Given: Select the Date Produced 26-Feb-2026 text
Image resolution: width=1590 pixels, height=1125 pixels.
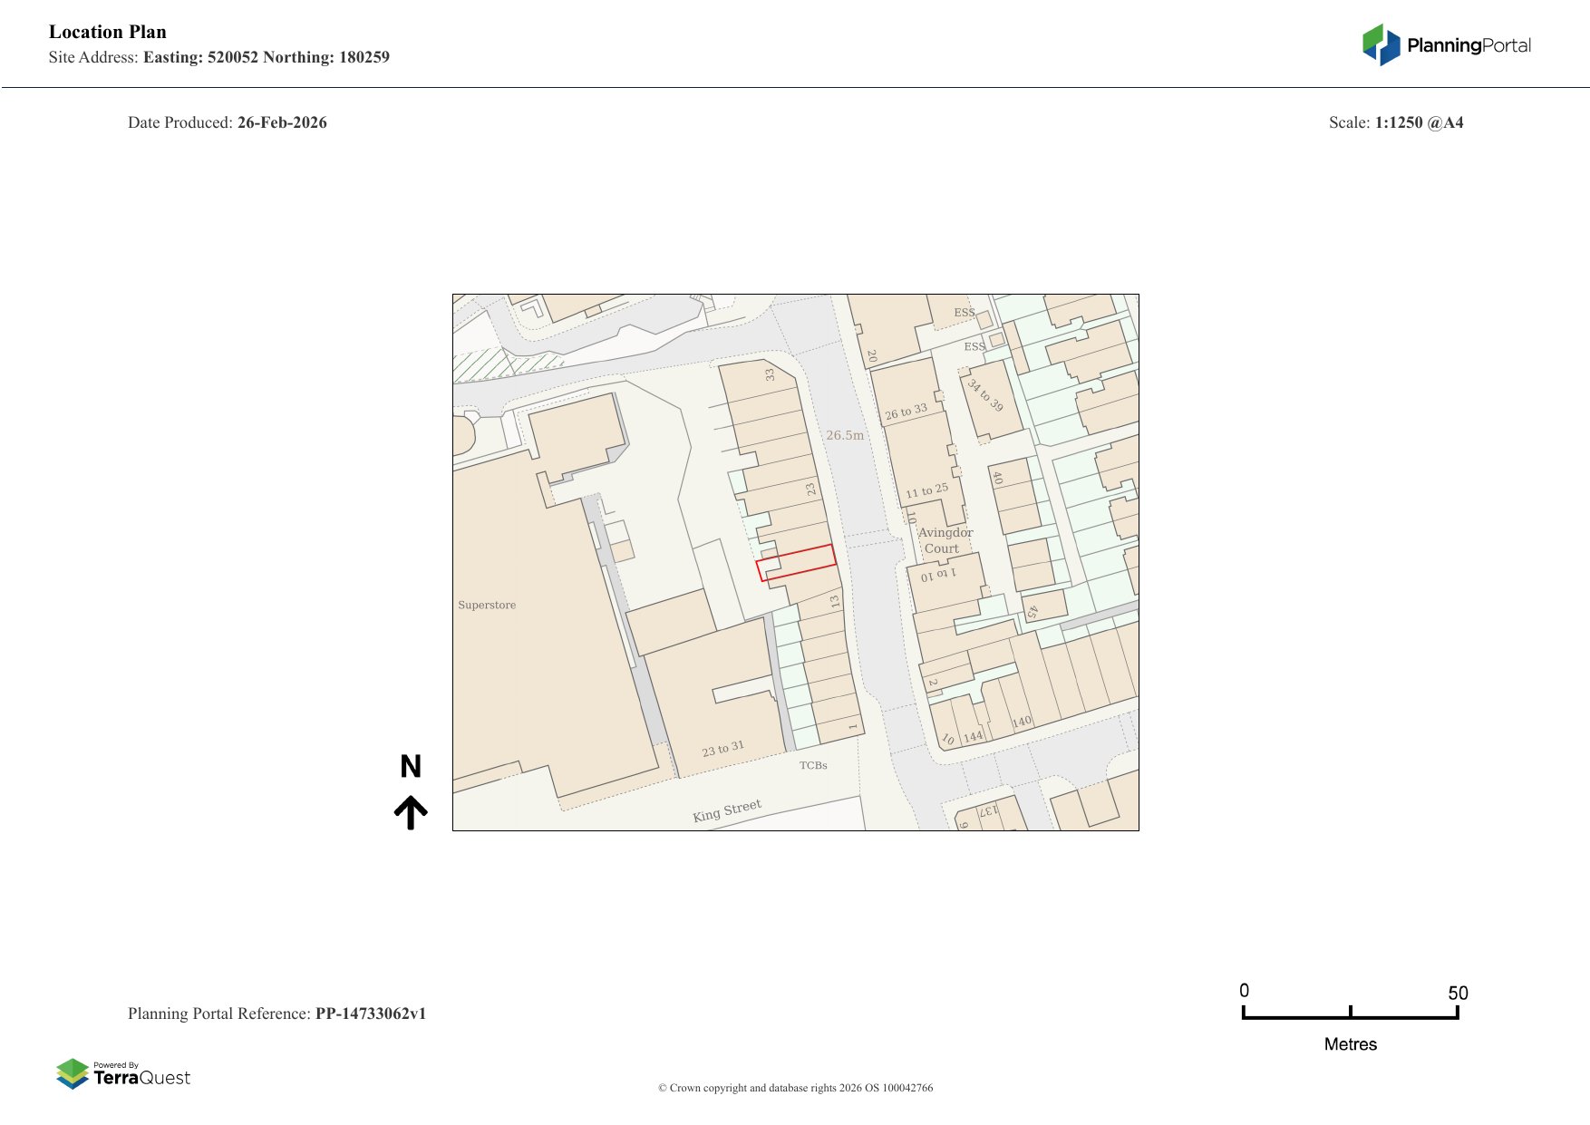Looking at the screenshot, I should click(x=228, y=122).
